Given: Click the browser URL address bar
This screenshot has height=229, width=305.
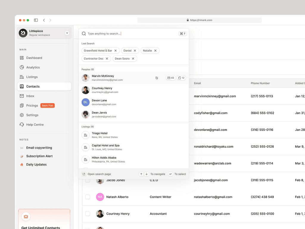Looking at the screenshot, I should click(x=199, y=20).
